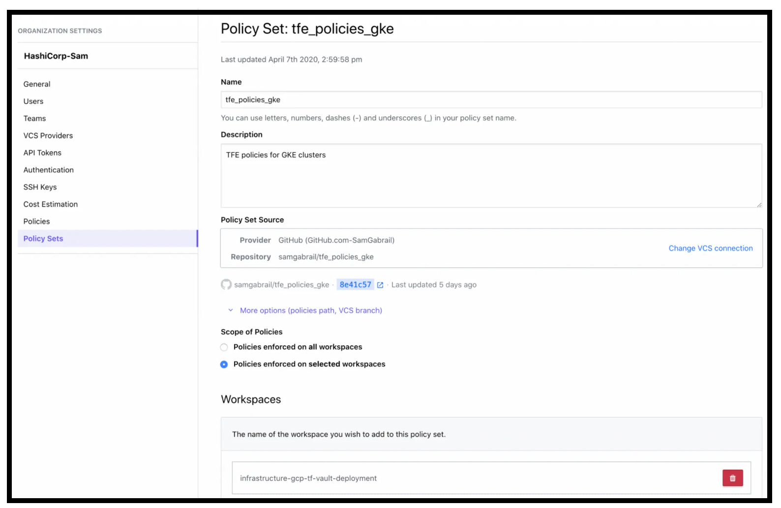Go to Teams settings
The image size is (781, 508).
coord(34,118)
